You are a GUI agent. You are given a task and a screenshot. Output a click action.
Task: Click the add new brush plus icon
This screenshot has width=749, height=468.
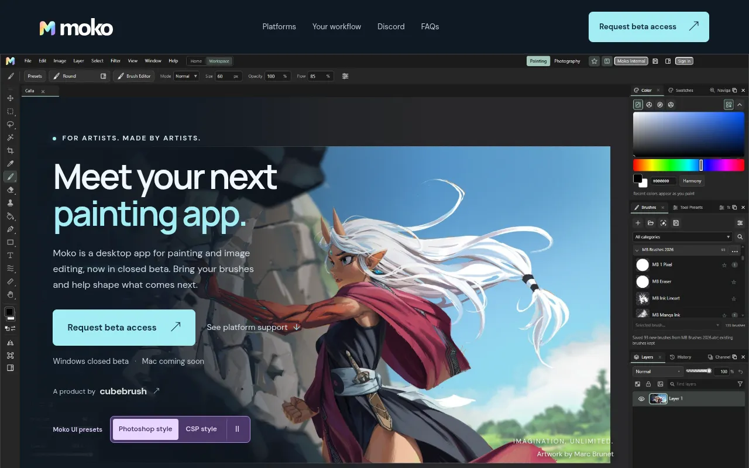coord(638,223)
